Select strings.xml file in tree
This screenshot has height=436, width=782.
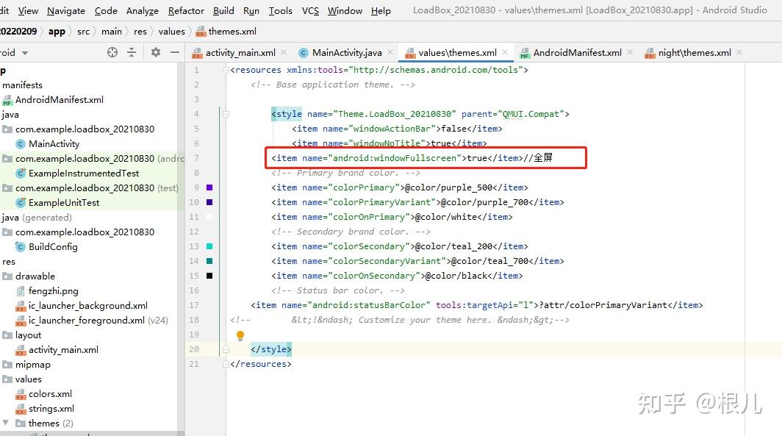(x=45, y=409)
